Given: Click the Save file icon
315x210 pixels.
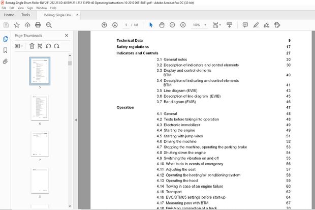Looking at the screenshot, I should tap(6, 25).
